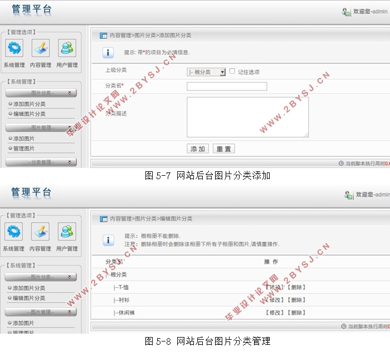
Task: Select 用户管理 icon in Figure 5-8 panel
Action: 67,232
